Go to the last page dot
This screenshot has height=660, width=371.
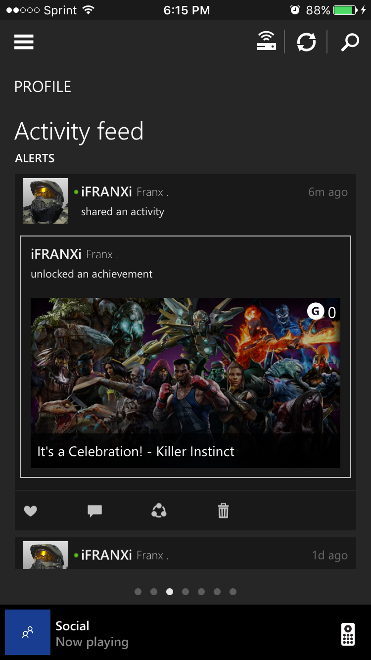(x=233, y=592)
